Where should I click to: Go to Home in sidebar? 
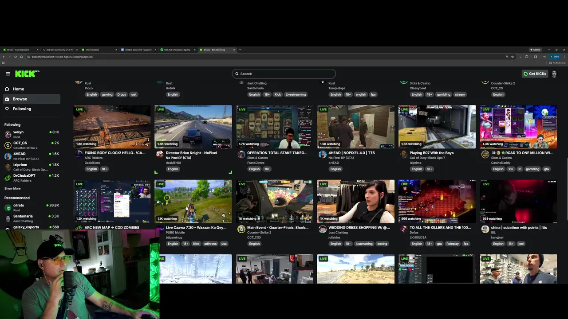tap(31, 89)
